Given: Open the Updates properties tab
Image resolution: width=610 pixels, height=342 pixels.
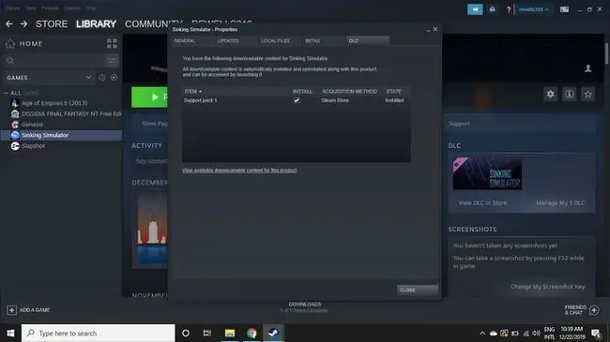Looking at the screenshot, I should click(x=228, y=41).
